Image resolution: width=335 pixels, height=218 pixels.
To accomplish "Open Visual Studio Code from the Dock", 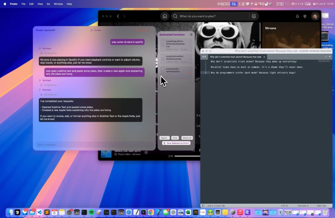I will (40, 212).
